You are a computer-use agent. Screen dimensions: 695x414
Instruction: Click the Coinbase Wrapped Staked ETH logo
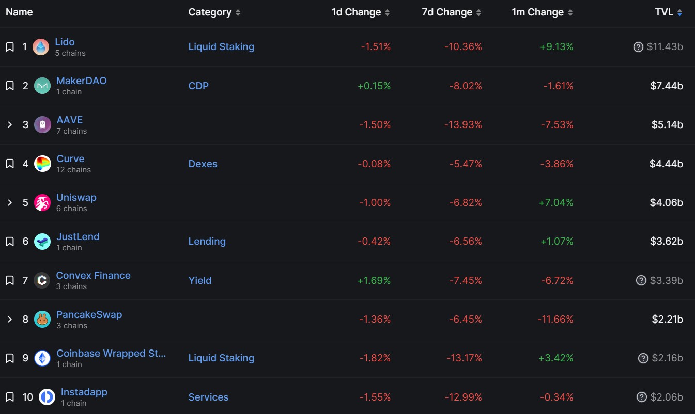[x=42, y=358]
